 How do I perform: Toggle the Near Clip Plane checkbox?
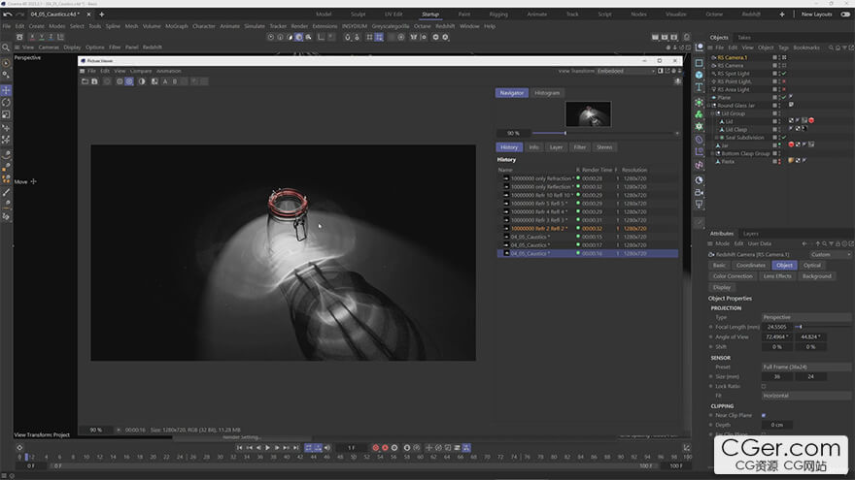coord(764,415)
